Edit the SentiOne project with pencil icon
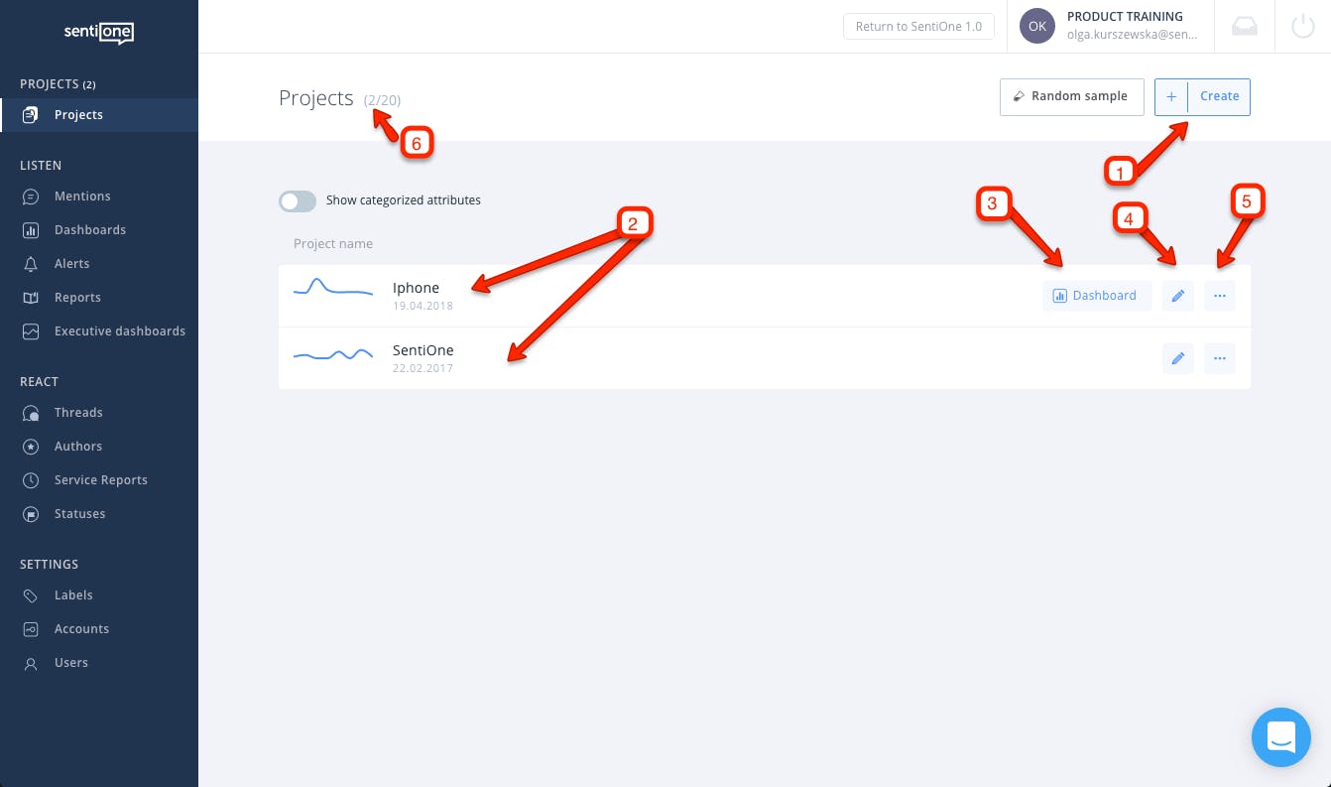 (1178, 358)
